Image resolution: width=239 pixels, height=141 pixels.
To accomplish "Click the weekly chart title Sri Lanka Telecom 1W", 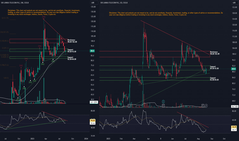I will click(x=15, y=3).
